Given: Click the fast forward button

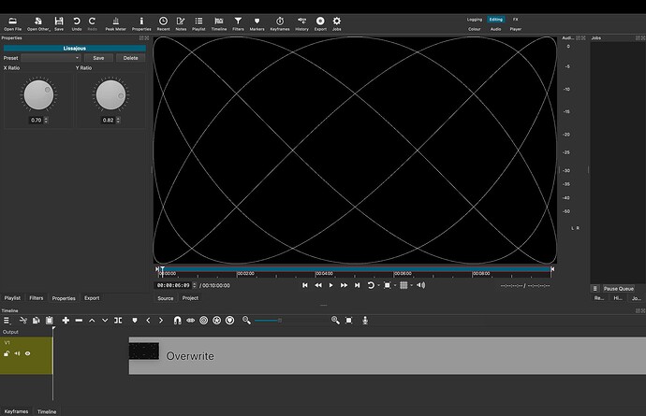Looking at the screenshot, I should tap(344, 285).
